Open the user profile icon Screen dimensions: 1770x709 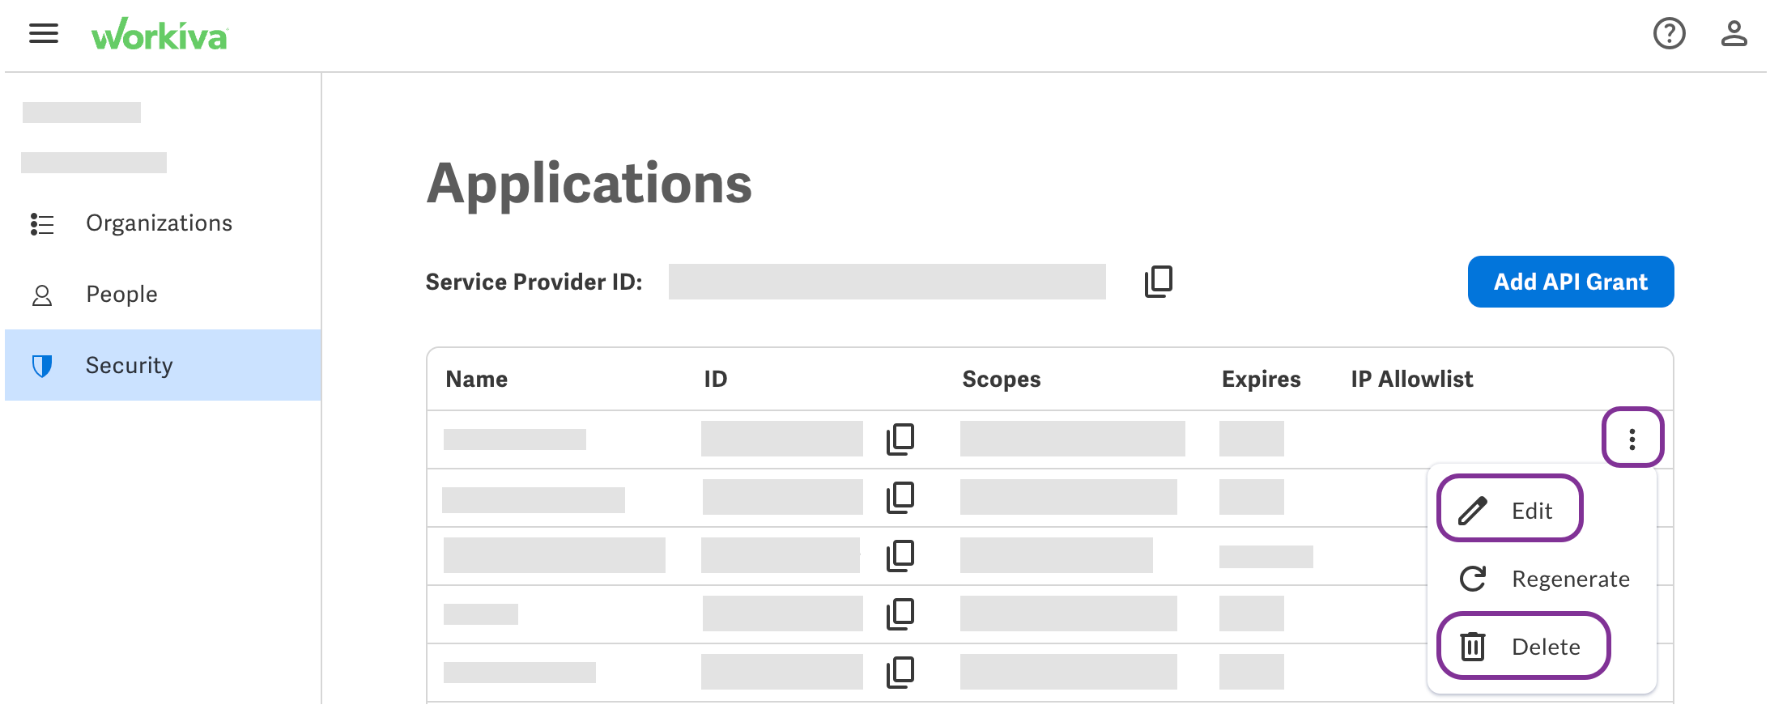coord(1734,34)
